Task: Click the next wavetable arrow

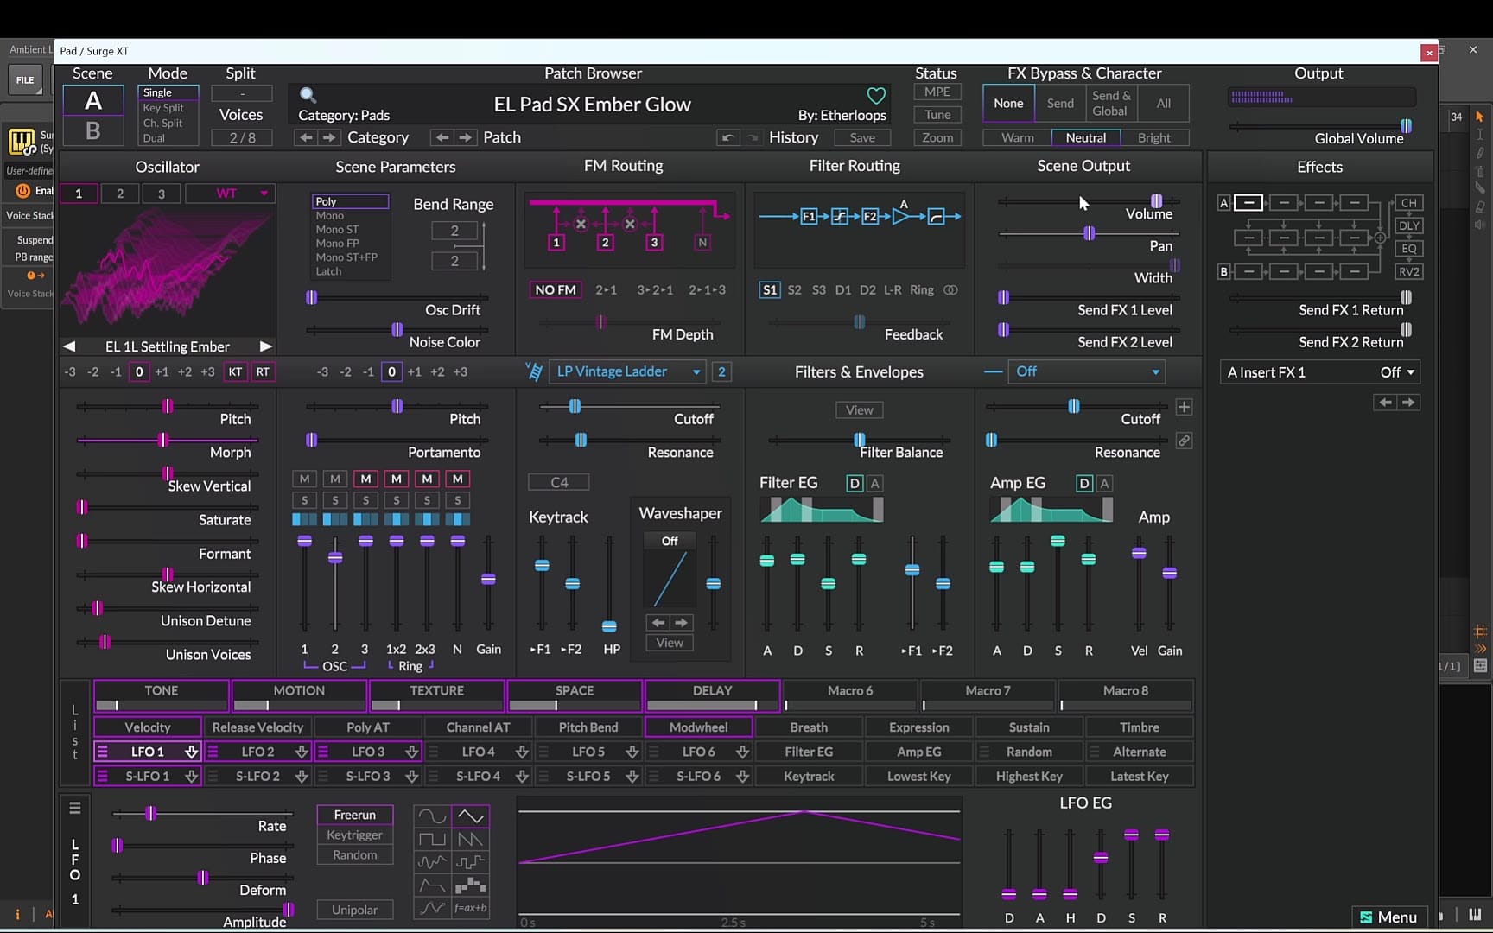Action: 266,346
